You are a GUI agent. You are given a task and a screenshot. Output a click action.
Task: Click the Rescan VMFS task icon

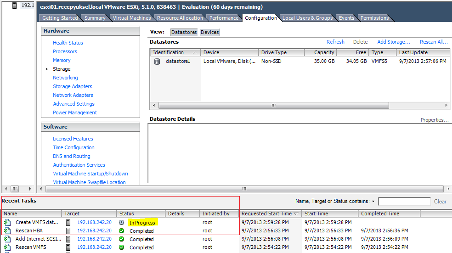7,247
